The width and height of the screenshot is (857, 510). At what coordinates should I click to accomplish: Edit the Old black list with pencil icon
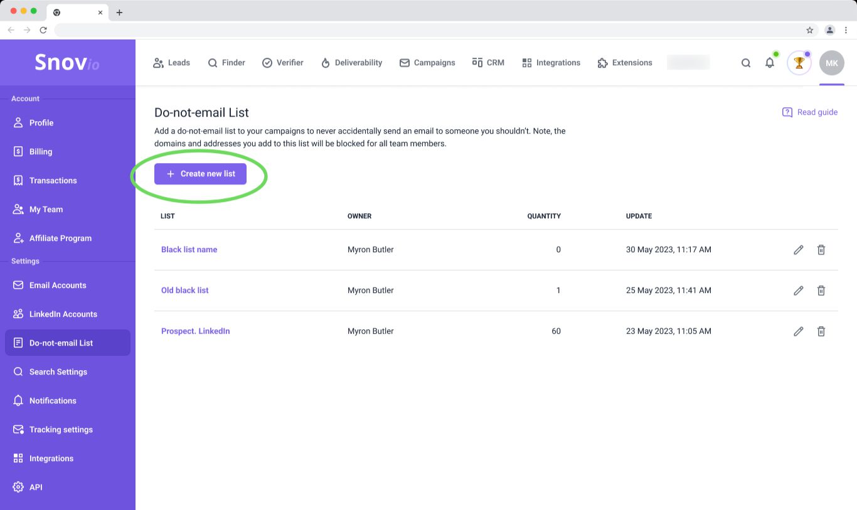[798, 290]
